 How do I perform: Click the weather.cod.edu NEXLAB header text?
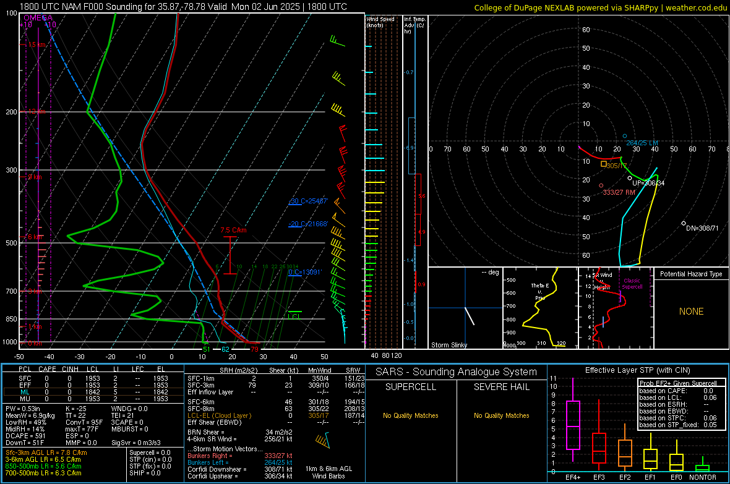point(600,7)
